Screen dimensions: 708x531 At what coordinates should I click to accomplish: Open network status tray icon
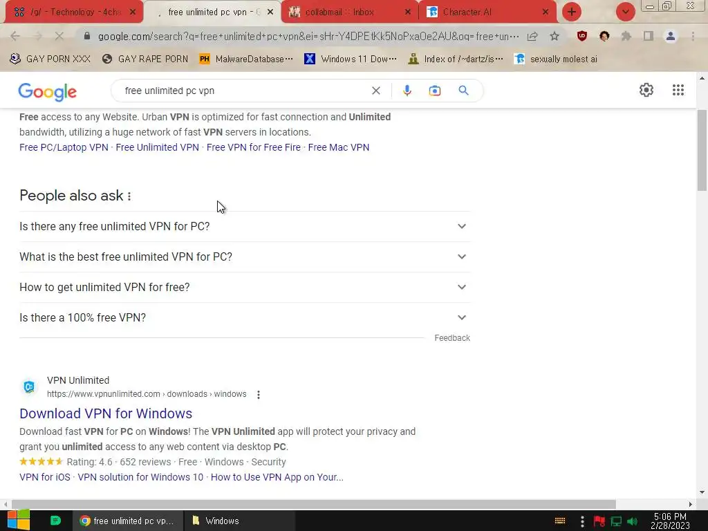pyautogui.click(x=616, y=521)
